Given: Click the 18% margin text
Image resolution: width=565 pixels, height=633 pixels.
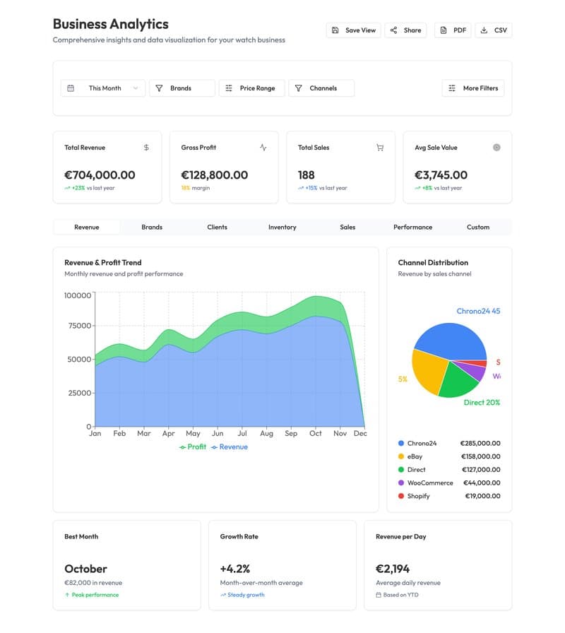Looking at the screenshot, I should coord(196,188).
